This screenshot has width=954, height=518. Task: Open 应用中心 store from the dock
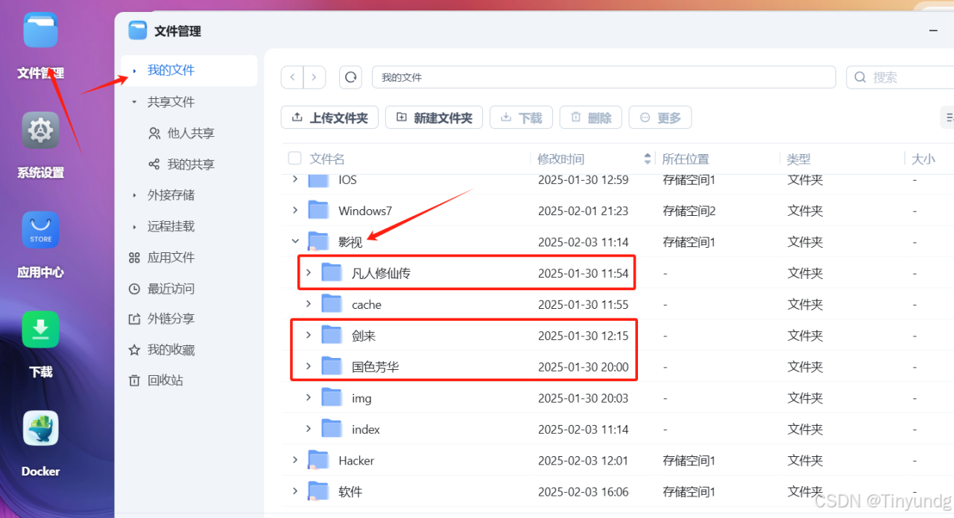pos(40,229)
